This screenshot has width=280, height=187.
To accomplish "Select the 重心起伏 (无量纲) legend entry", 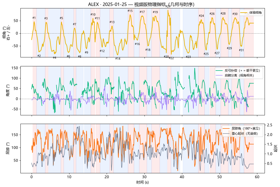I will [240, 134].
